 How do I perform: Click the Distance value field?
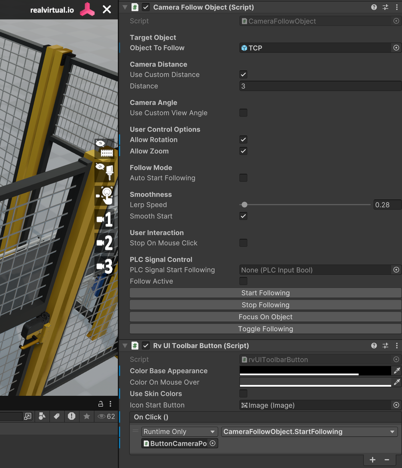point(320,86)
